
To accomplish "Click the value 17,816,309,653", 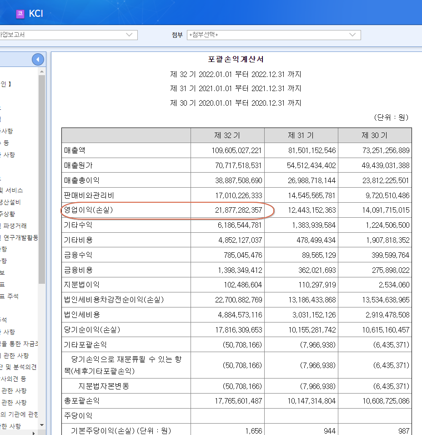I will click(x=239, y=330).
